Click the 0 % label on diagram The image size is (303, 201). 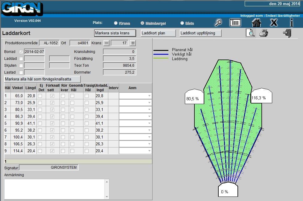click(225, 192)
